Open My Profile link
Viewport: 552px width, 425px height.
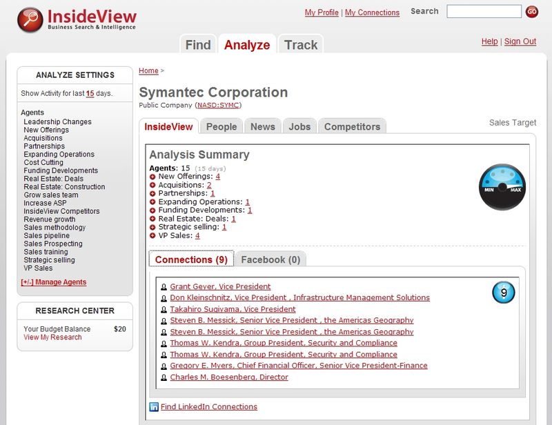(322, 12)
